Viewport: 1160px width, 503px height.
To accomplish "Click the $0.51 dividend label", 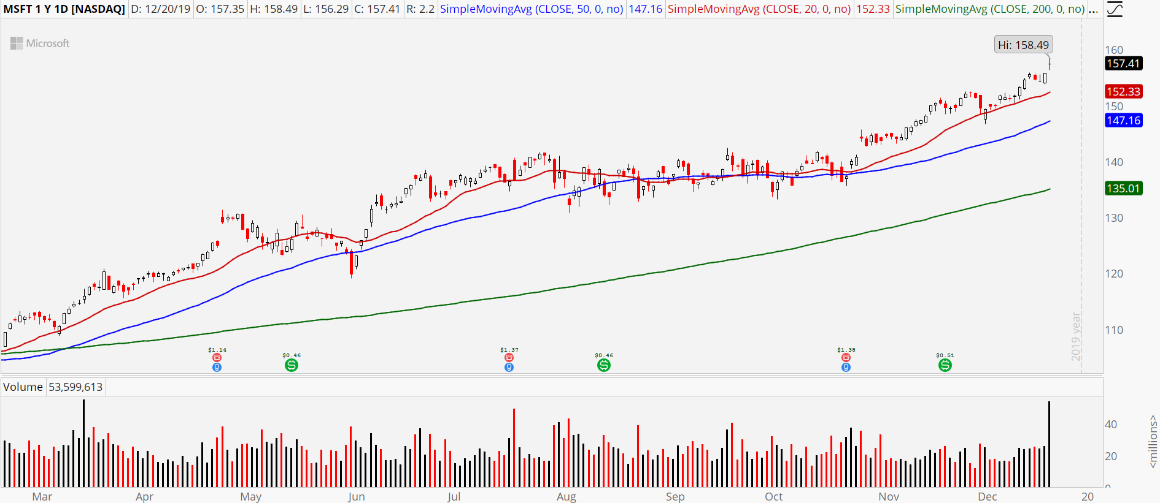I will [x=945, y=355].
